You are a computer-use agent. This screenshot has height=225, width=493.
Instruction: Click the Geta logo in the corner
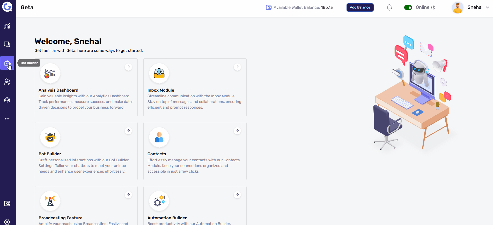(x=7, y=7)
